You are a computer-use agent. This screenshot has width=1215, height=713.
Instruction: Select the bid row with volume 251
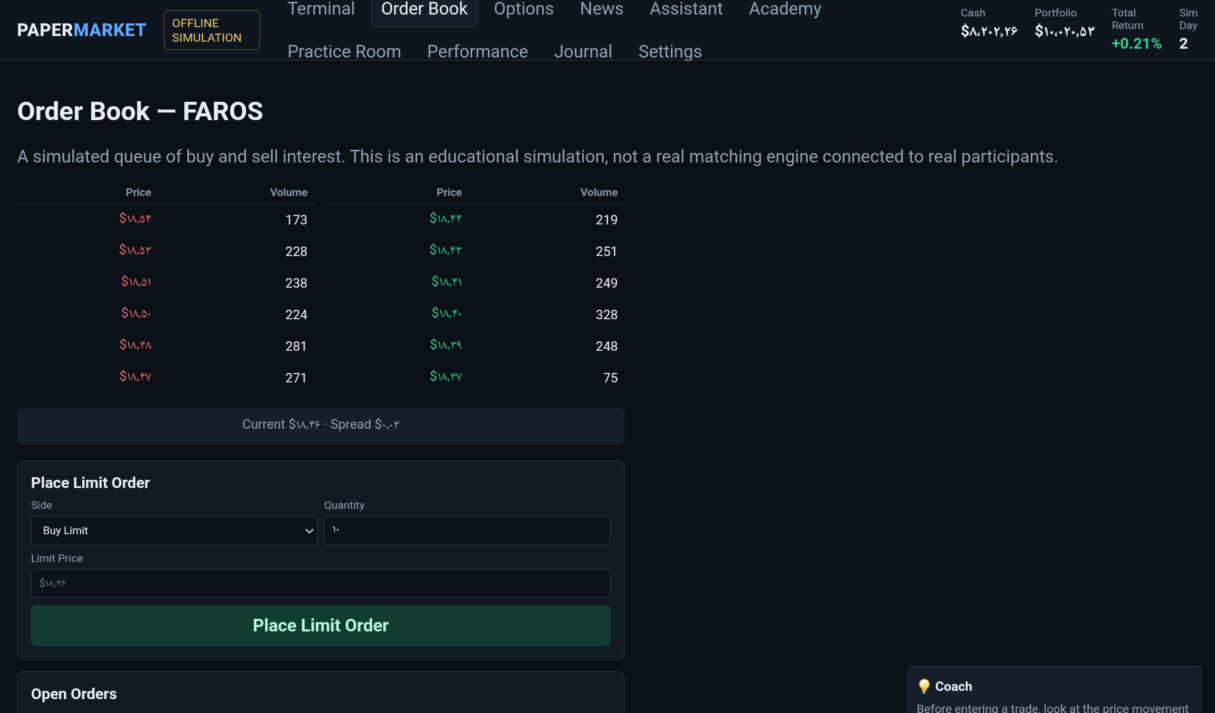476,251
